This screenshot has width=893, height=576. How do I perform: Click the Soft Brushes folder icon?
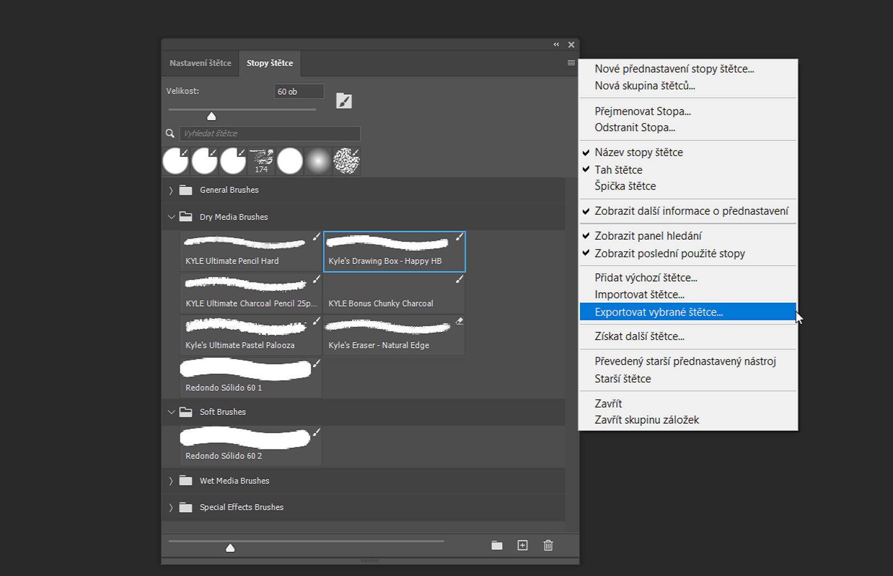pos(186,412)
